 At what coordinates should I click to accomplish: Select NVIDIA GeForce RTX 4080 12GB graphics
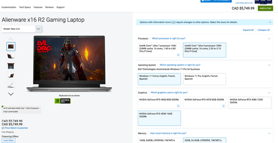coord(249,103)
